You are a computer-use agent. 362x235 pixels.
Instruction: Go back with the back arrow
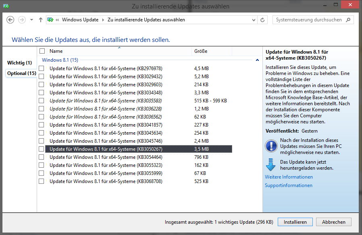(x=10, y=20)
